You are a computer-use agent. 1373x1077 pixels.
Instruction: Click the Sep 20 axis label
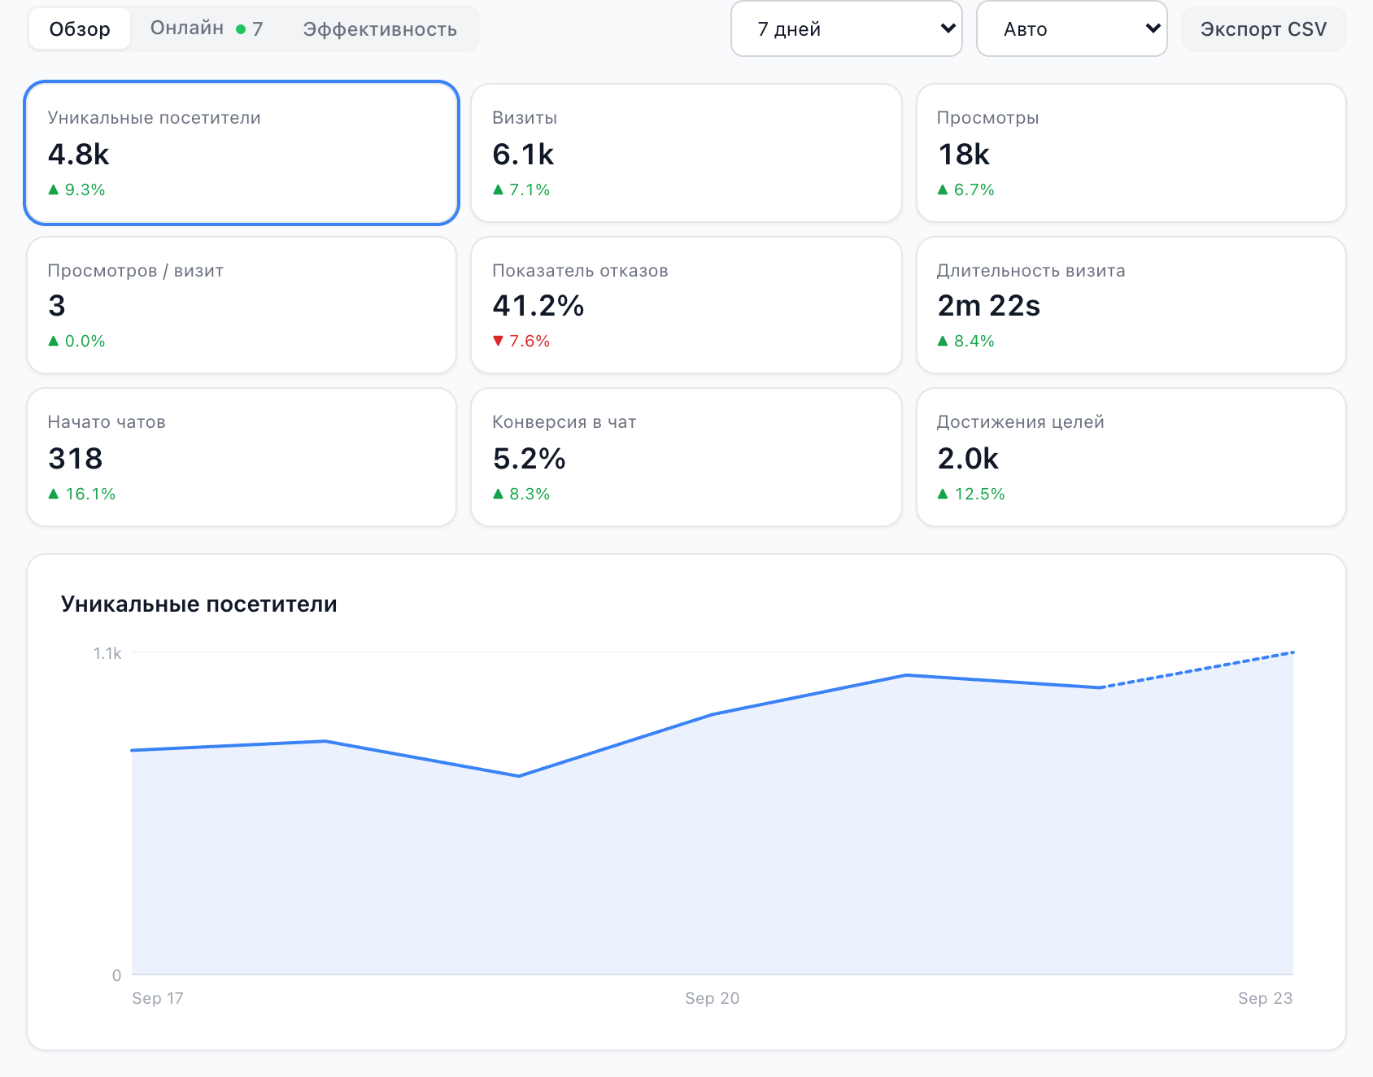[713, 998]
